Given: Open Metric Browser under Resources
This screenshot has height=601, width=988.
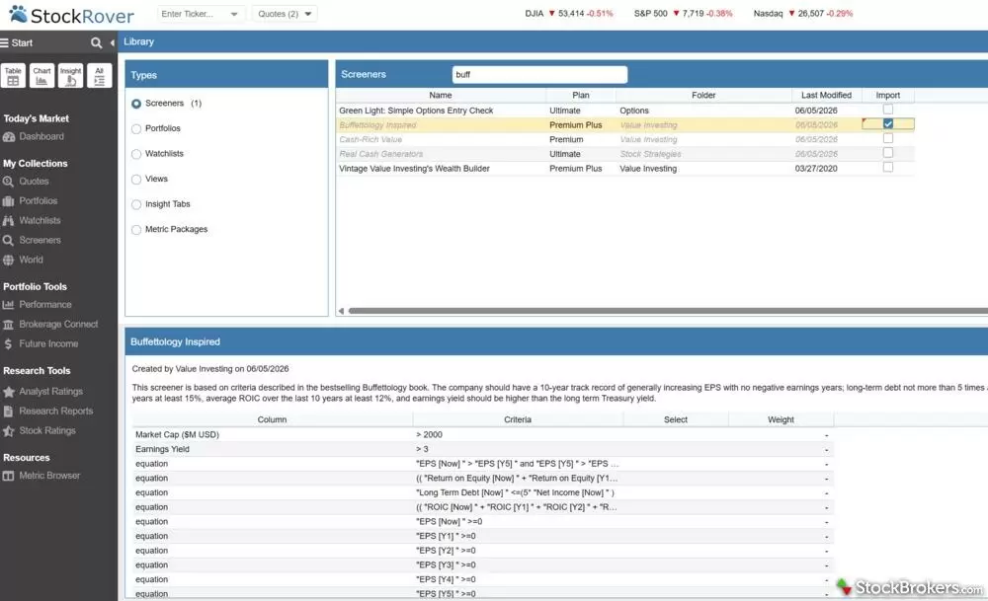Looking at the screenshot, I should [49, 476].
